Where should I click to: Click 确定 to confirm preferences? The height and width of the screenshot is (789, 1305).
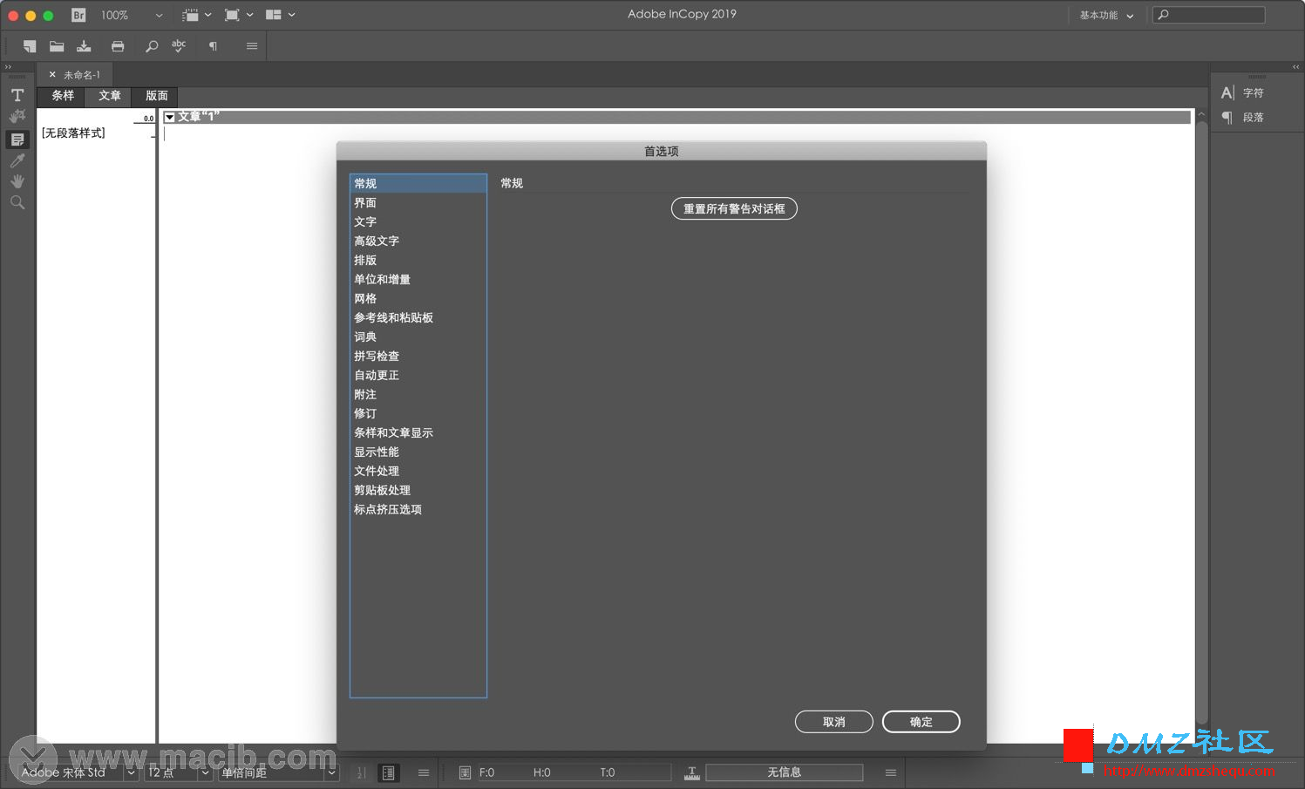point(921,722)
